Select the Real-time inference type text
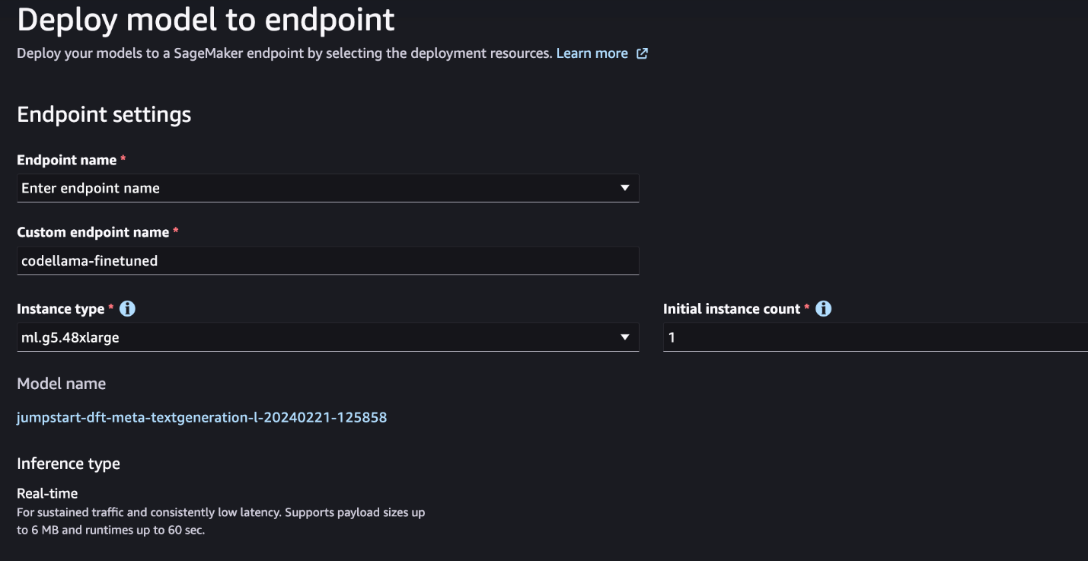 click(47, 493)
